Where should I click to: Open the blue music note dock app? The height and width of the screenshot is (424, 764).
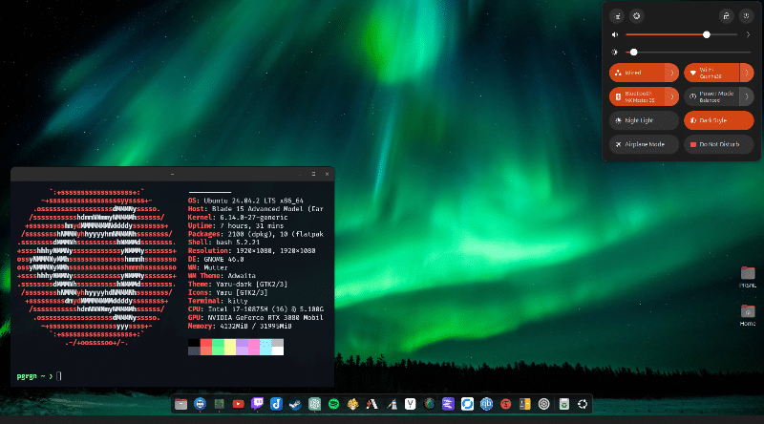[276, 404]
